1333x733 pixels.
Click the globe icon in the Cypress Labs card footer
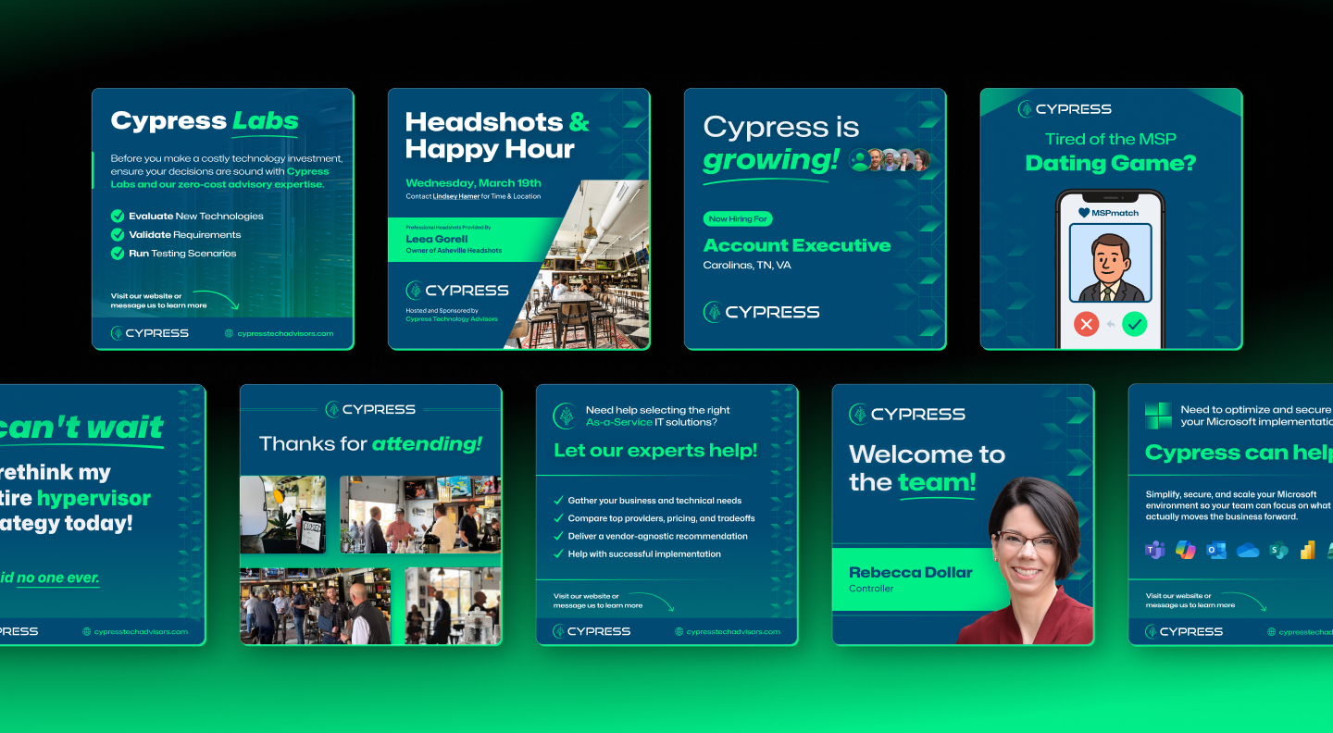[229, 333]
